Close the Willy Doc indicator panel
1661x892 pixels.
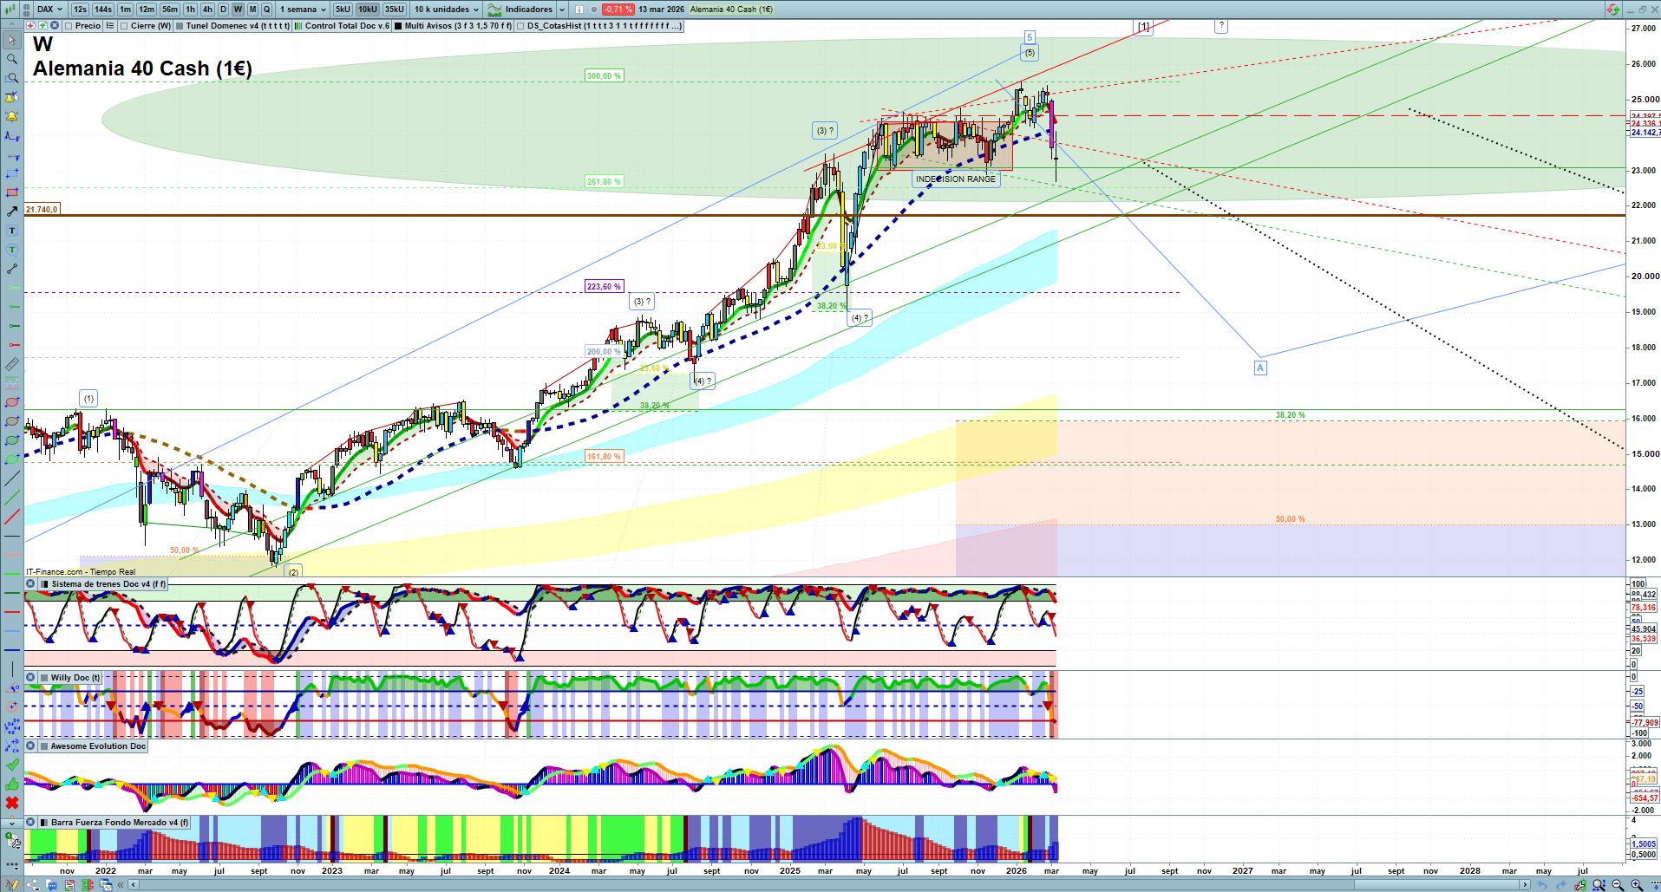tap(31, 678)
